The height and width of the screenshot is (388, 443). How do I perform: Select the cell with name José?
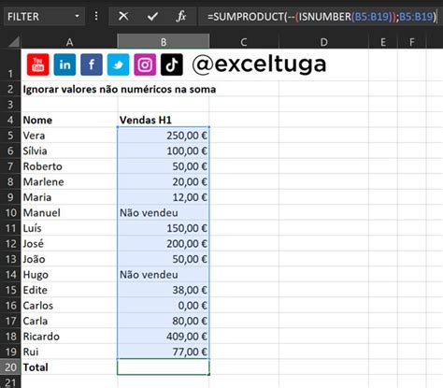pyautogui.click(x=69, y=243)
